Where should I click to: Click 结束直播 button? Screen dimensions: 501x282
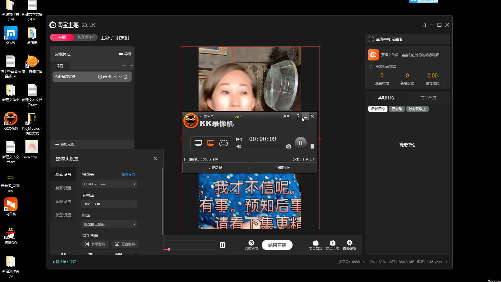[x=277, y=245]
